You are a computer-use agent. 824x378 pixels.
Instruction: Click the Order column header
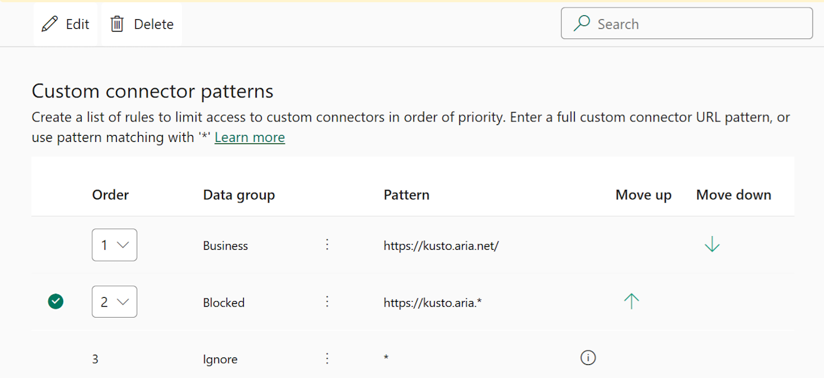pyautogui.click(x=111, y=195)
